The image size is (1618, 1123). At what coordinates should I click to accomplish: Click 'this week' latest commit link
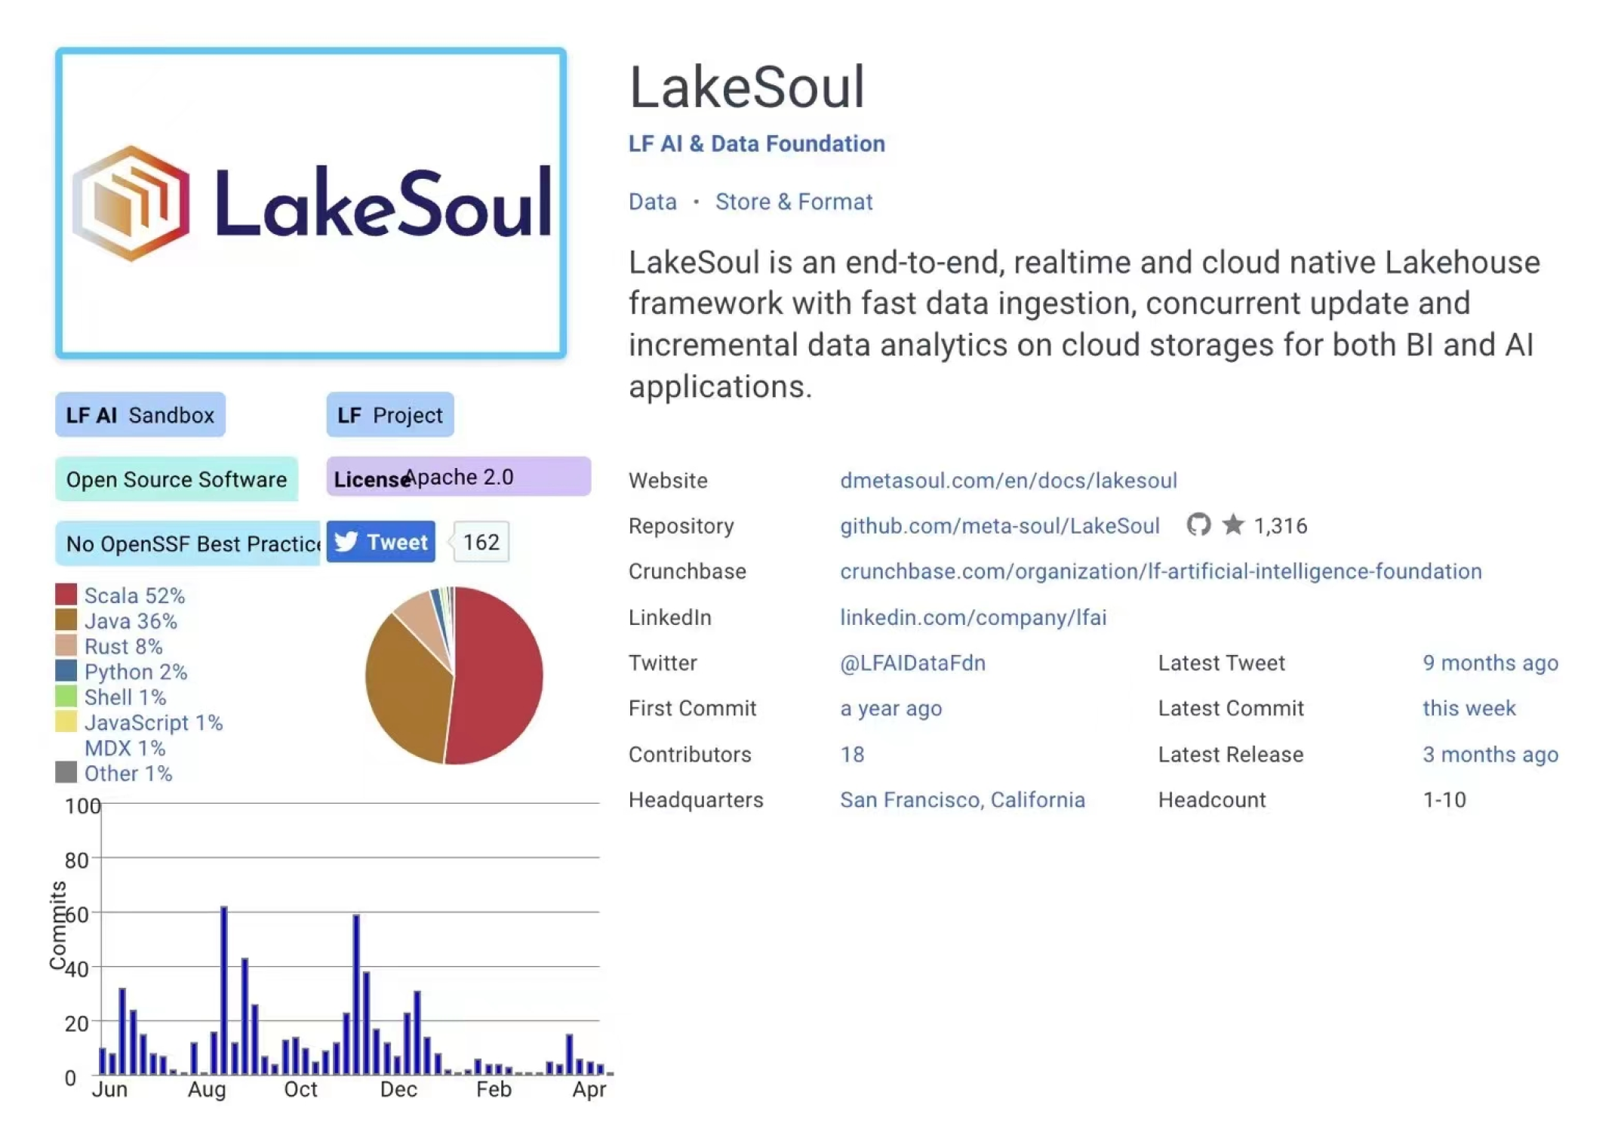tap(1469, 708)
